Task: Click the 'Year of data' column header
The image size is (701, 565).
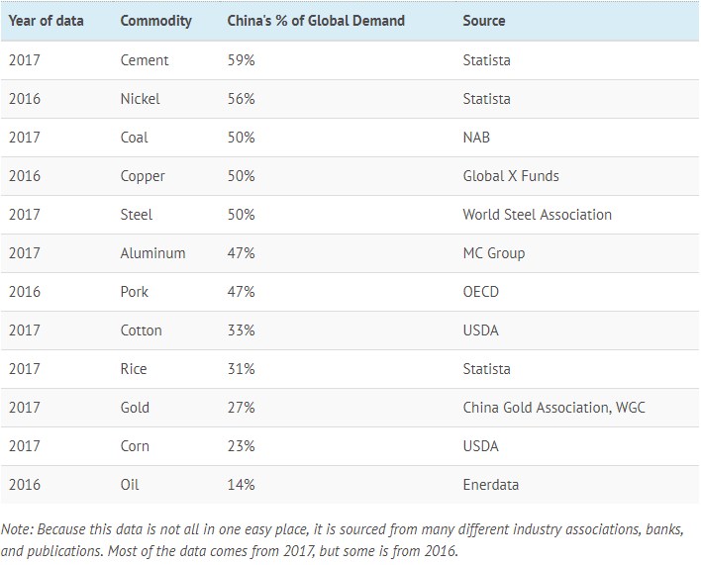Action: point(46,21)
